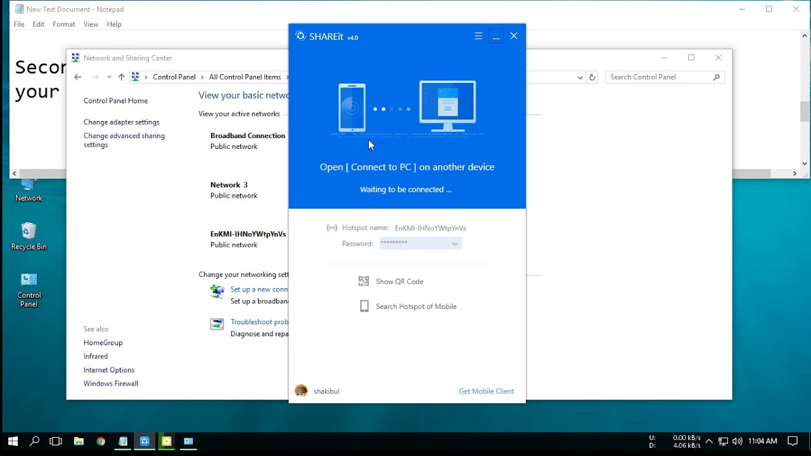
Task: Show hidden system tray icons
Action: 709,441
